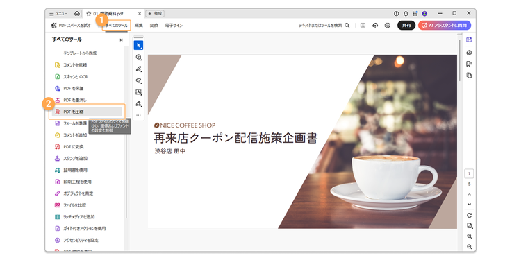Viewport: 521px width, 260px height.
Task: Select PDF を圧縮 tool
Action: tap(87, 112)
